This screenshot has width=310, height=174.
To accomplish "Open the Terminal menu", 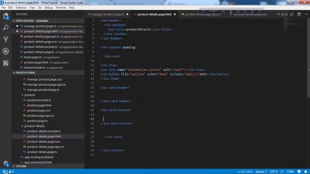I will point(61,8).
